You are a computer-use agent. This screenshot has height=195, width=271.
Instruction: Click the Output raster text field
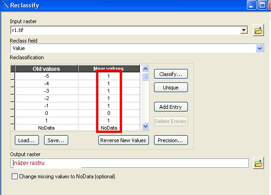pyautogui.click(x=129, y=163)
